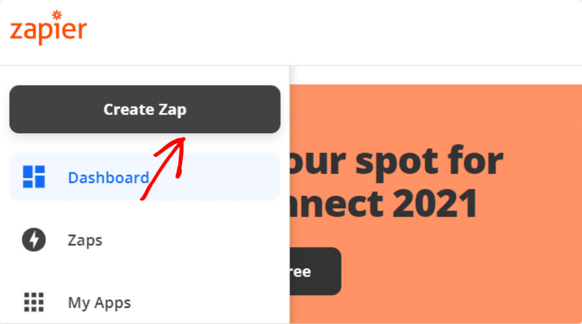Image resolution: width=582 pixels, height=324 pixels.
Task: Open the My Apps nine-dot grid icon
Action: tap(34, 302)
